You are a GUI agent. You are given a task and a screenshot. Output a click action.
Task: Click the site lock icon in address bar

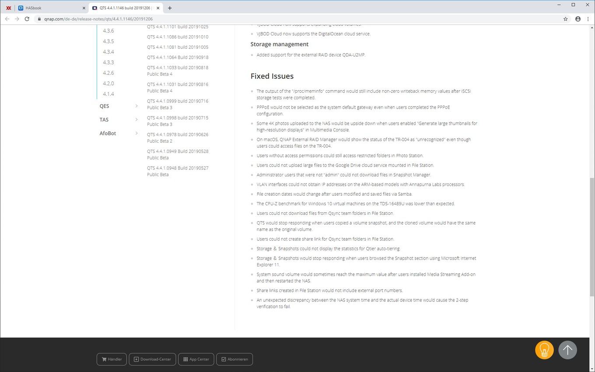coord(39,19)
